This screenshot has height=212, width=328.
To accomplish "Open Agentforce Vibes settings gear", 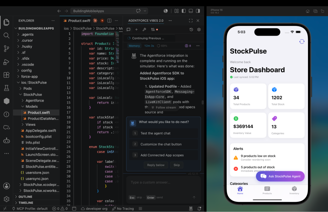I will [x=199, y=29].
